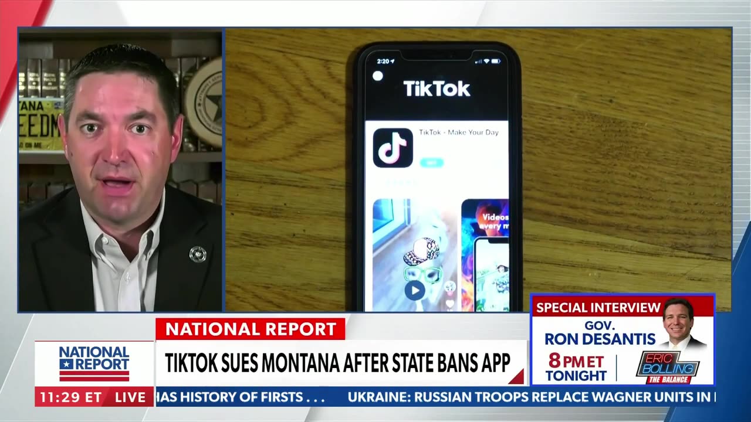Tap the GET button beside the TikTok icon
The image size is (751, 422).
(431, 162)
